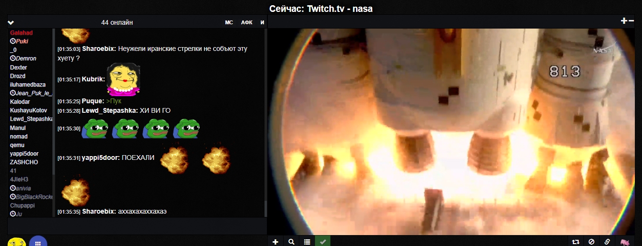Open the search icon below the player
Image resolution: width=642 pixels, height=246 pixels.
pyautogui.click(x=291, y=241)
